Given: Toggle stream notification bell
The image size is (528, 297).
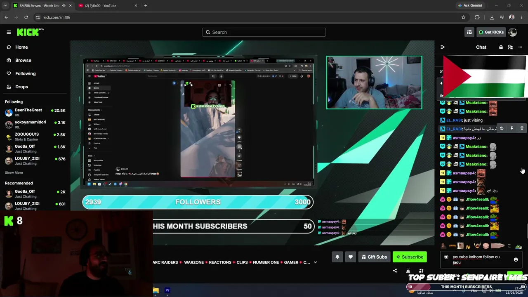Looking at the screenshot, I should [337, 257].
